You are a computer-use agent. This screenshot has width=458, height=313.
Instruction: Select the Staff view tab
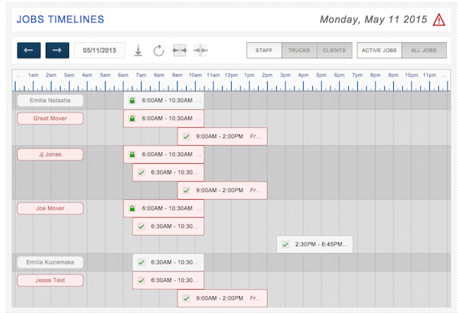click(x=264, y=50)
